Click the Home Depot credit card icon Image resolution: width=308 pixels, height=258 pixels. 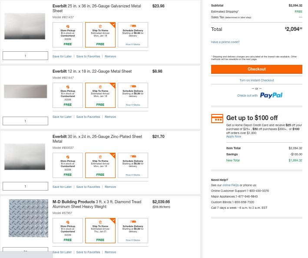click(217, 118)
